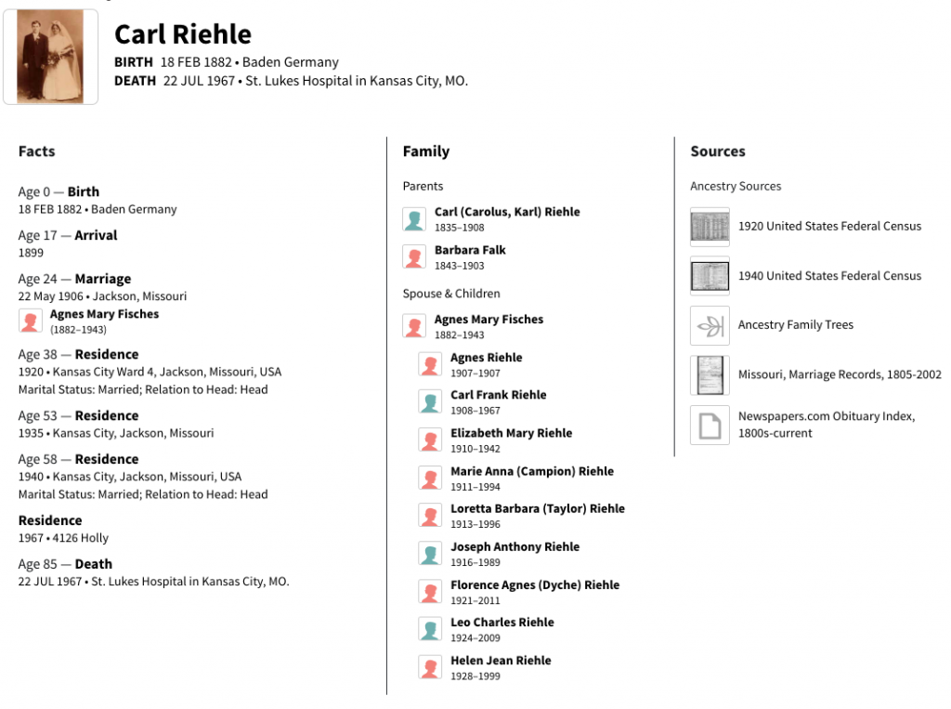Click the Ancestry Family Trees leaf icon
The image size is (951, 709).
coord(710,325)
